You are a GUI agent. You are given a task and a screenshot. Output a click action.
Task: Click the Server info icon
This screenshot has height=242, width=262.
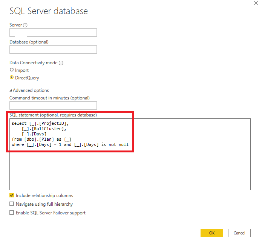(25, 25)
